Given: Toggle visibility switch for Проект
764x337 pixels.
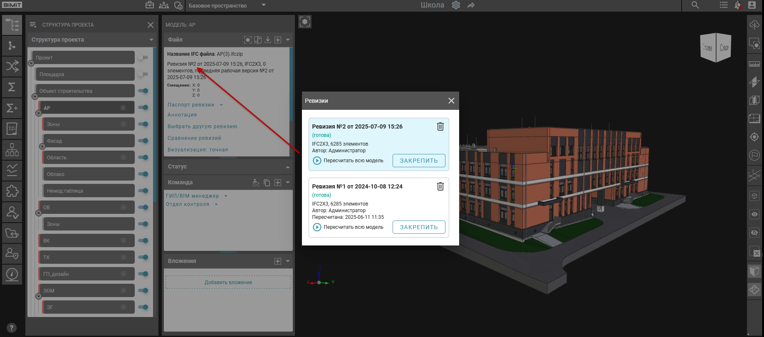Looking at the screenshot, I should pyautogui.click(x=143, y=58).
